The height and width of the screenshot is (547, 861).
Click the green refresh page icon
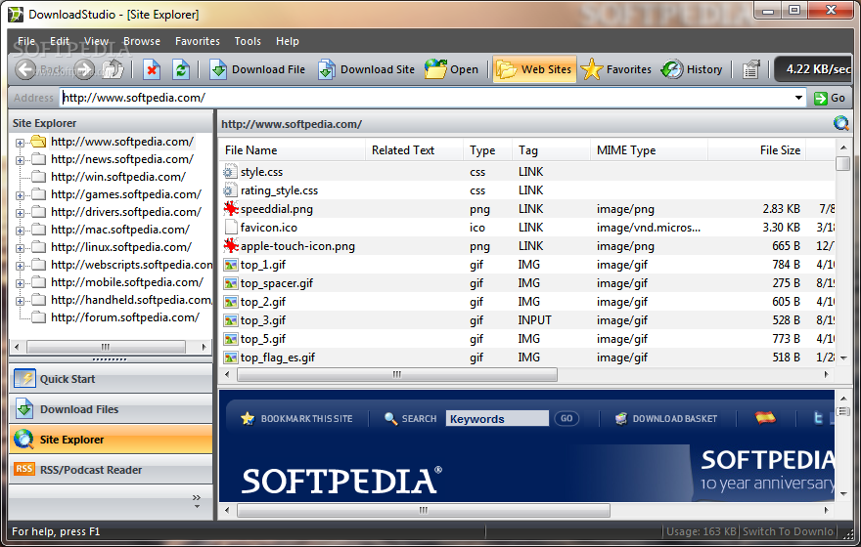[181, 69]
